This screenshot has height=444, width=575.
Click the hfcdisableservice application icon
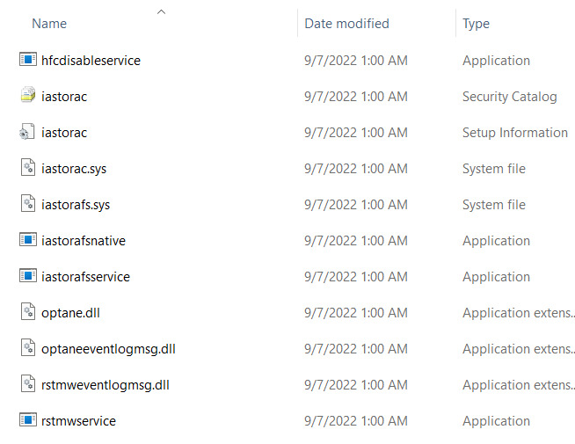pos(27,60)
